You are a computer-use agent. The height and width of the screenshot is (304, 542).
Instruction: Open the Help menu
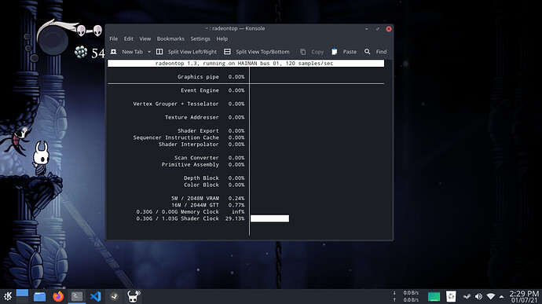(x=222, y=38)
